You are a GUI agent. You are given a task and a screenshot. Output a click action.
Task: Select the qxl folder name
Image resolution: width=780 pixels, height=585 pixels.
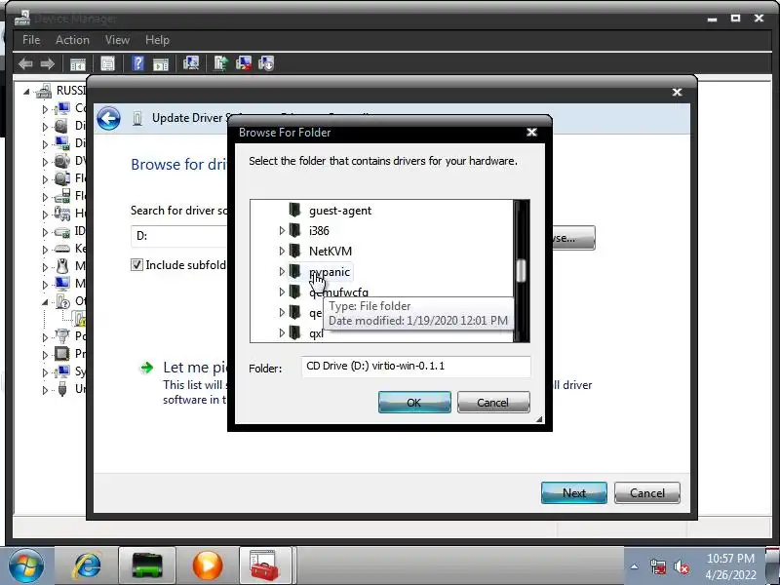(x=316, y=333)
